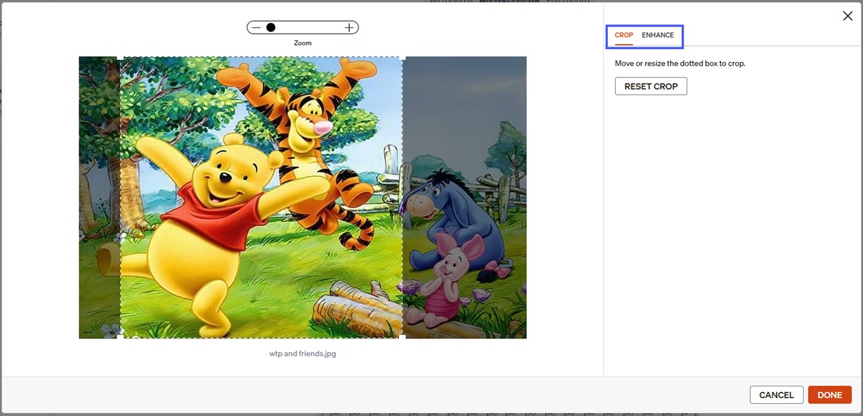The width and height of the screenshot is (863, 416).
Task: Click the zoom in plus icon
Action: 349,27
